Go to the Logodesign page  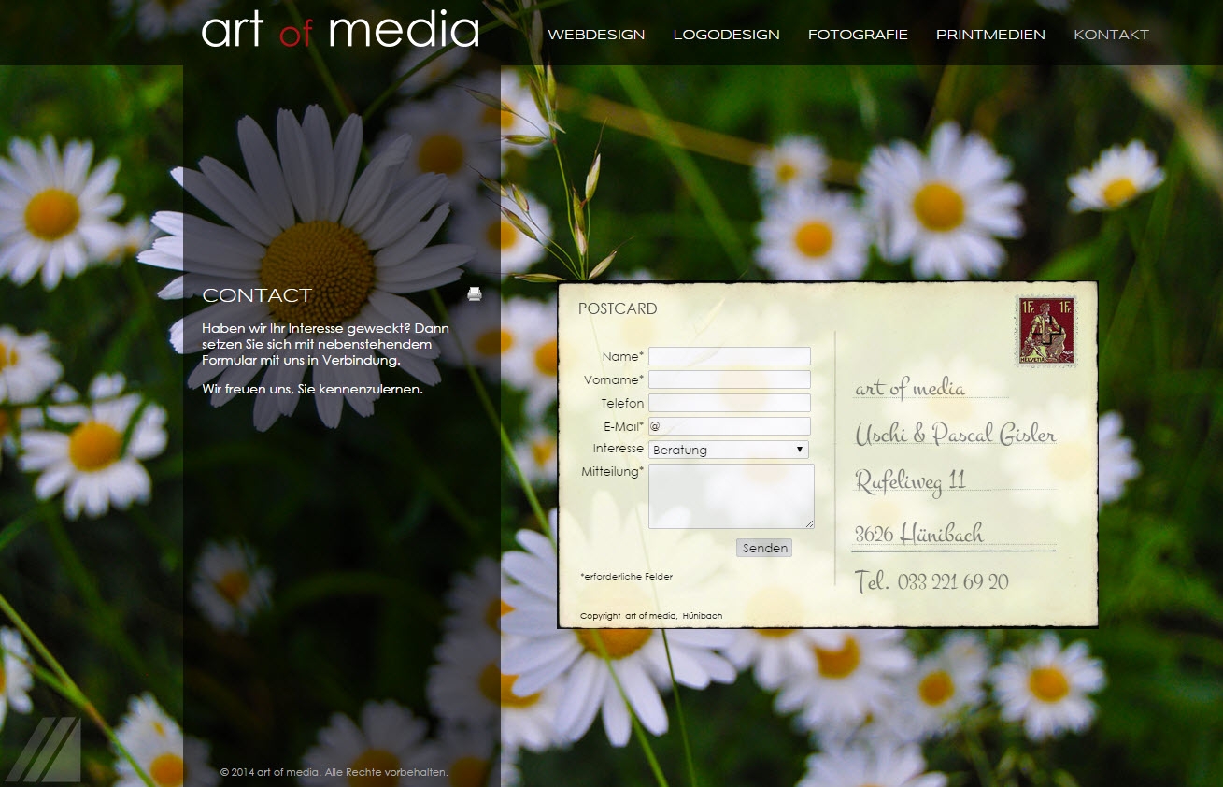pos(726,35)
